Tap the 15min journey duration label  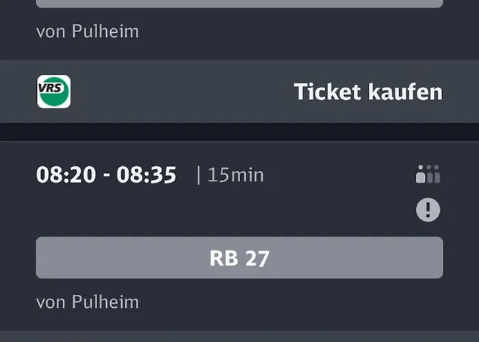point(235,175)
